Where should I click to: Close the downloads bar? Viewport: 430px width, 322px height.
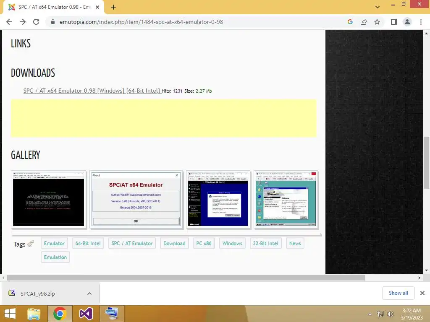[422, 293]
